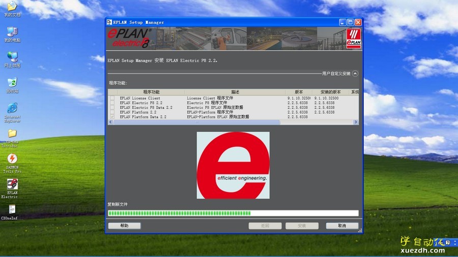Click the License Client 程序文件 description

click(x=210, y=98)
